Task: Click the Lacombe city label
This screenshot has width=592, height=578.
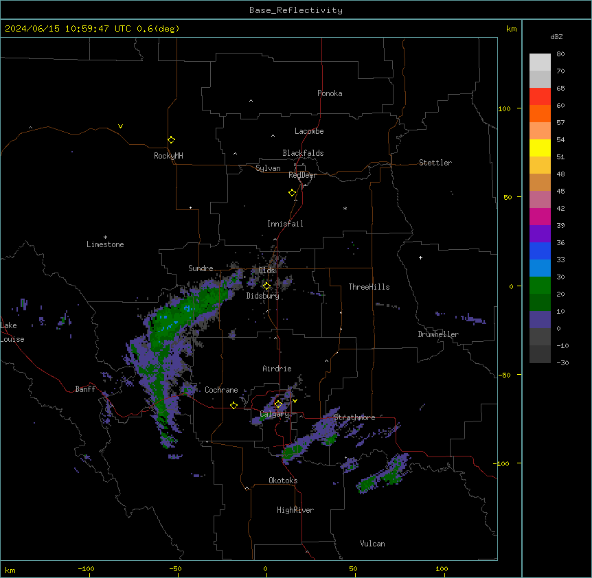Action: (309, 131)
